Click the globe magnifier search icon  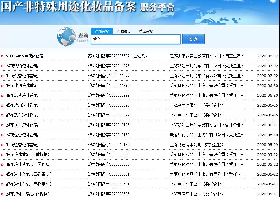click(x=66, y=37)
